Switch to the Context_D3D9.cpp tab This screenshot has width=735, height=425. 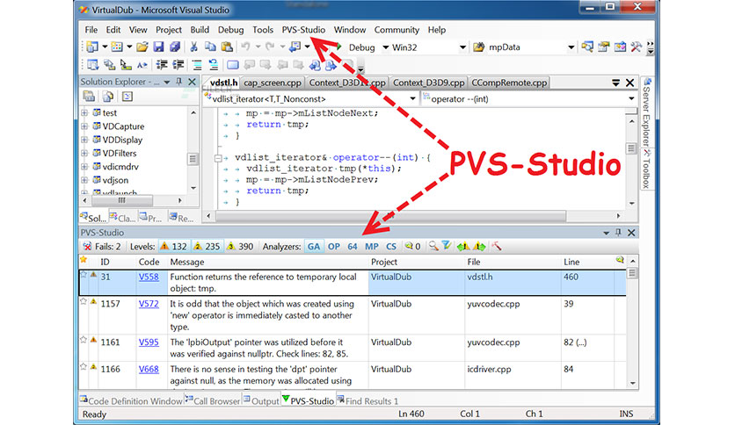pyautogui.click(x=428, y=83)
